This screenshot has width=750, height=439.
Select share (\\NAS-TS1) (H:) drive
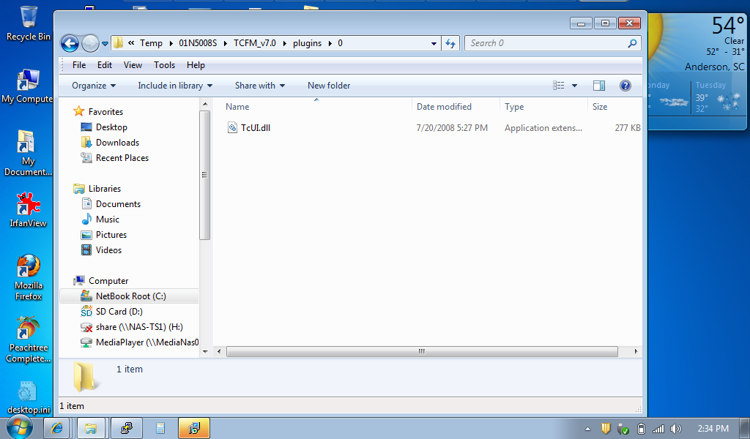139,327
